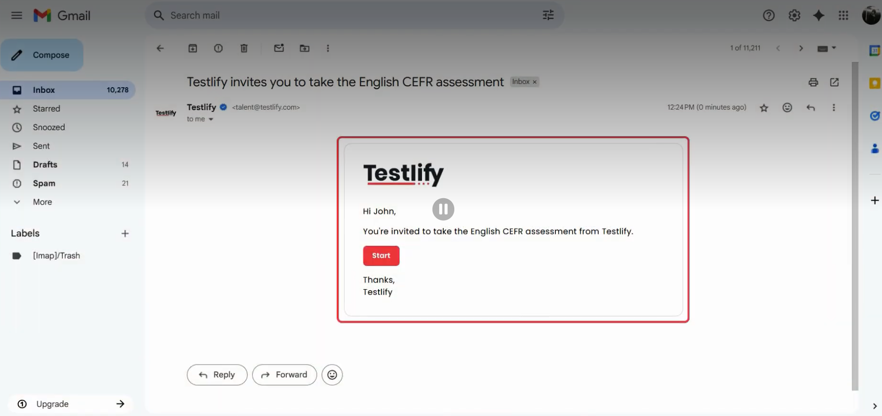Viewport: 882px width, 416px height.
Task: Open the Inbox folder
Action: [x=68, y=90]
